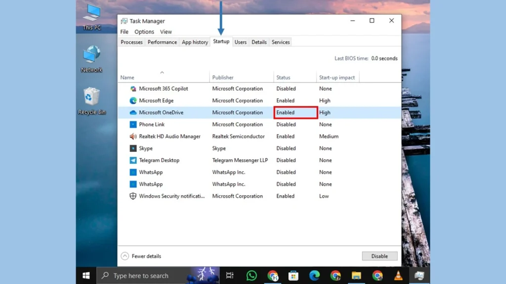This screenshot has width=506, height=284.
Task: Select the Windows Security notificati... row name
Action: click(x=171, y=196)
